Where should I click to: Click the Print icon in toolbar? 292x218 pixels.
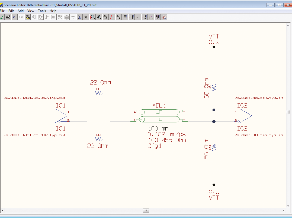pyautogui.click(x=8, y=17)
